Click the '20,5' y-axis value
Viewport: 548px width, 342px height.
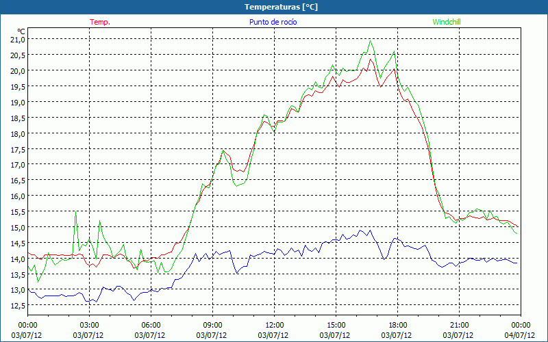point(18,55)
